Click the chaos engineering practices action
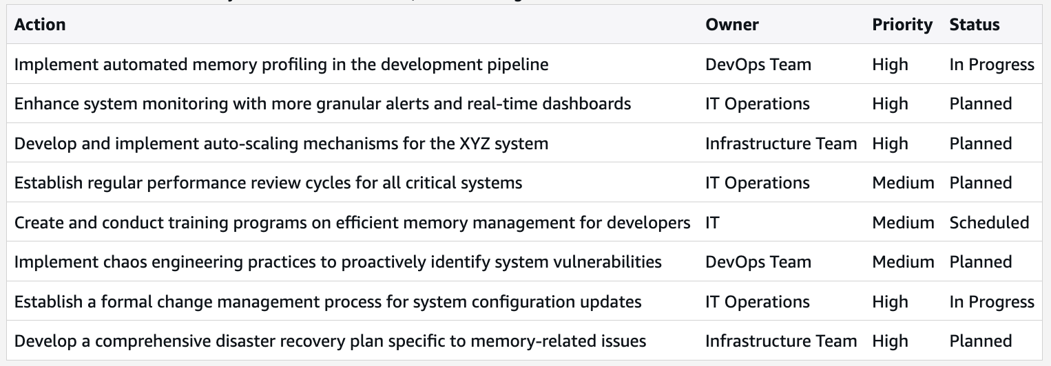The width and height of the screenshot is (1051, 366). [337, 262]
